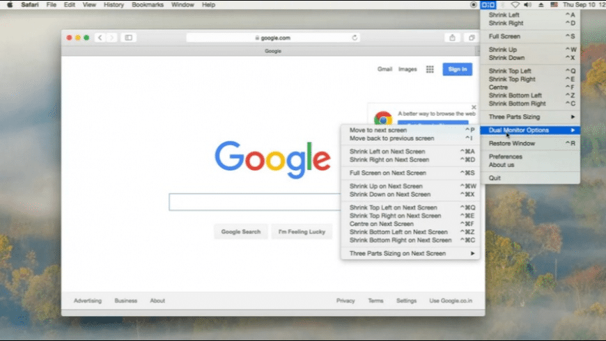
Task: Click the Google Search button
Action: tap(241, 232)
